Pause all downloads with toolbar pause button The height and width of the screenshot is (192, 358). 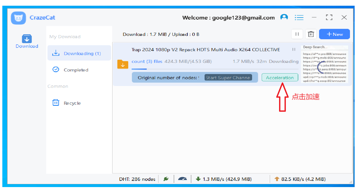[297, 34]
